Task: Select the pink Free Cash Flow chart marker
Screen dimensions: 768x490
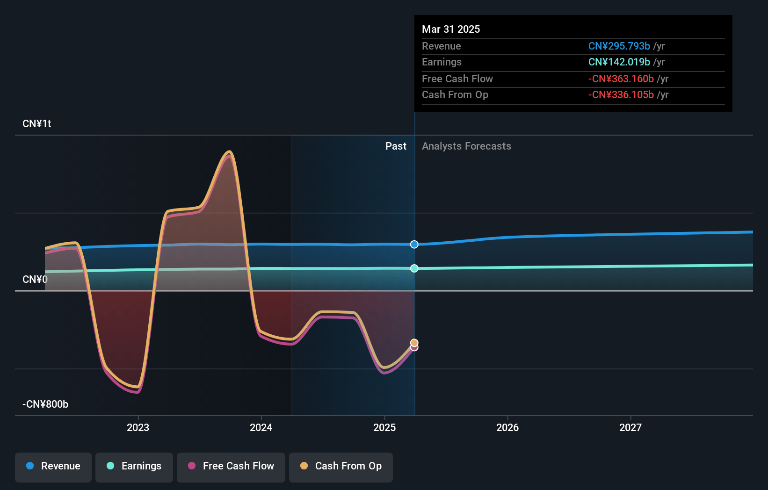Action: point(414,348)
